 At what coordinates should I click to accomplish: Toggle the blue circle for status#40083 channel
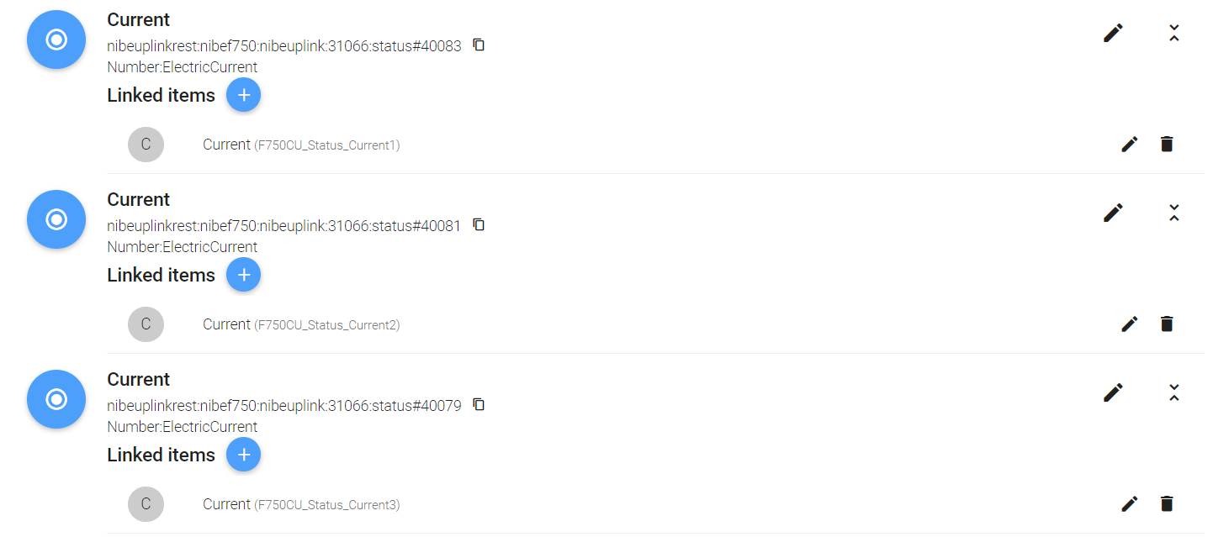pos(56,39)
